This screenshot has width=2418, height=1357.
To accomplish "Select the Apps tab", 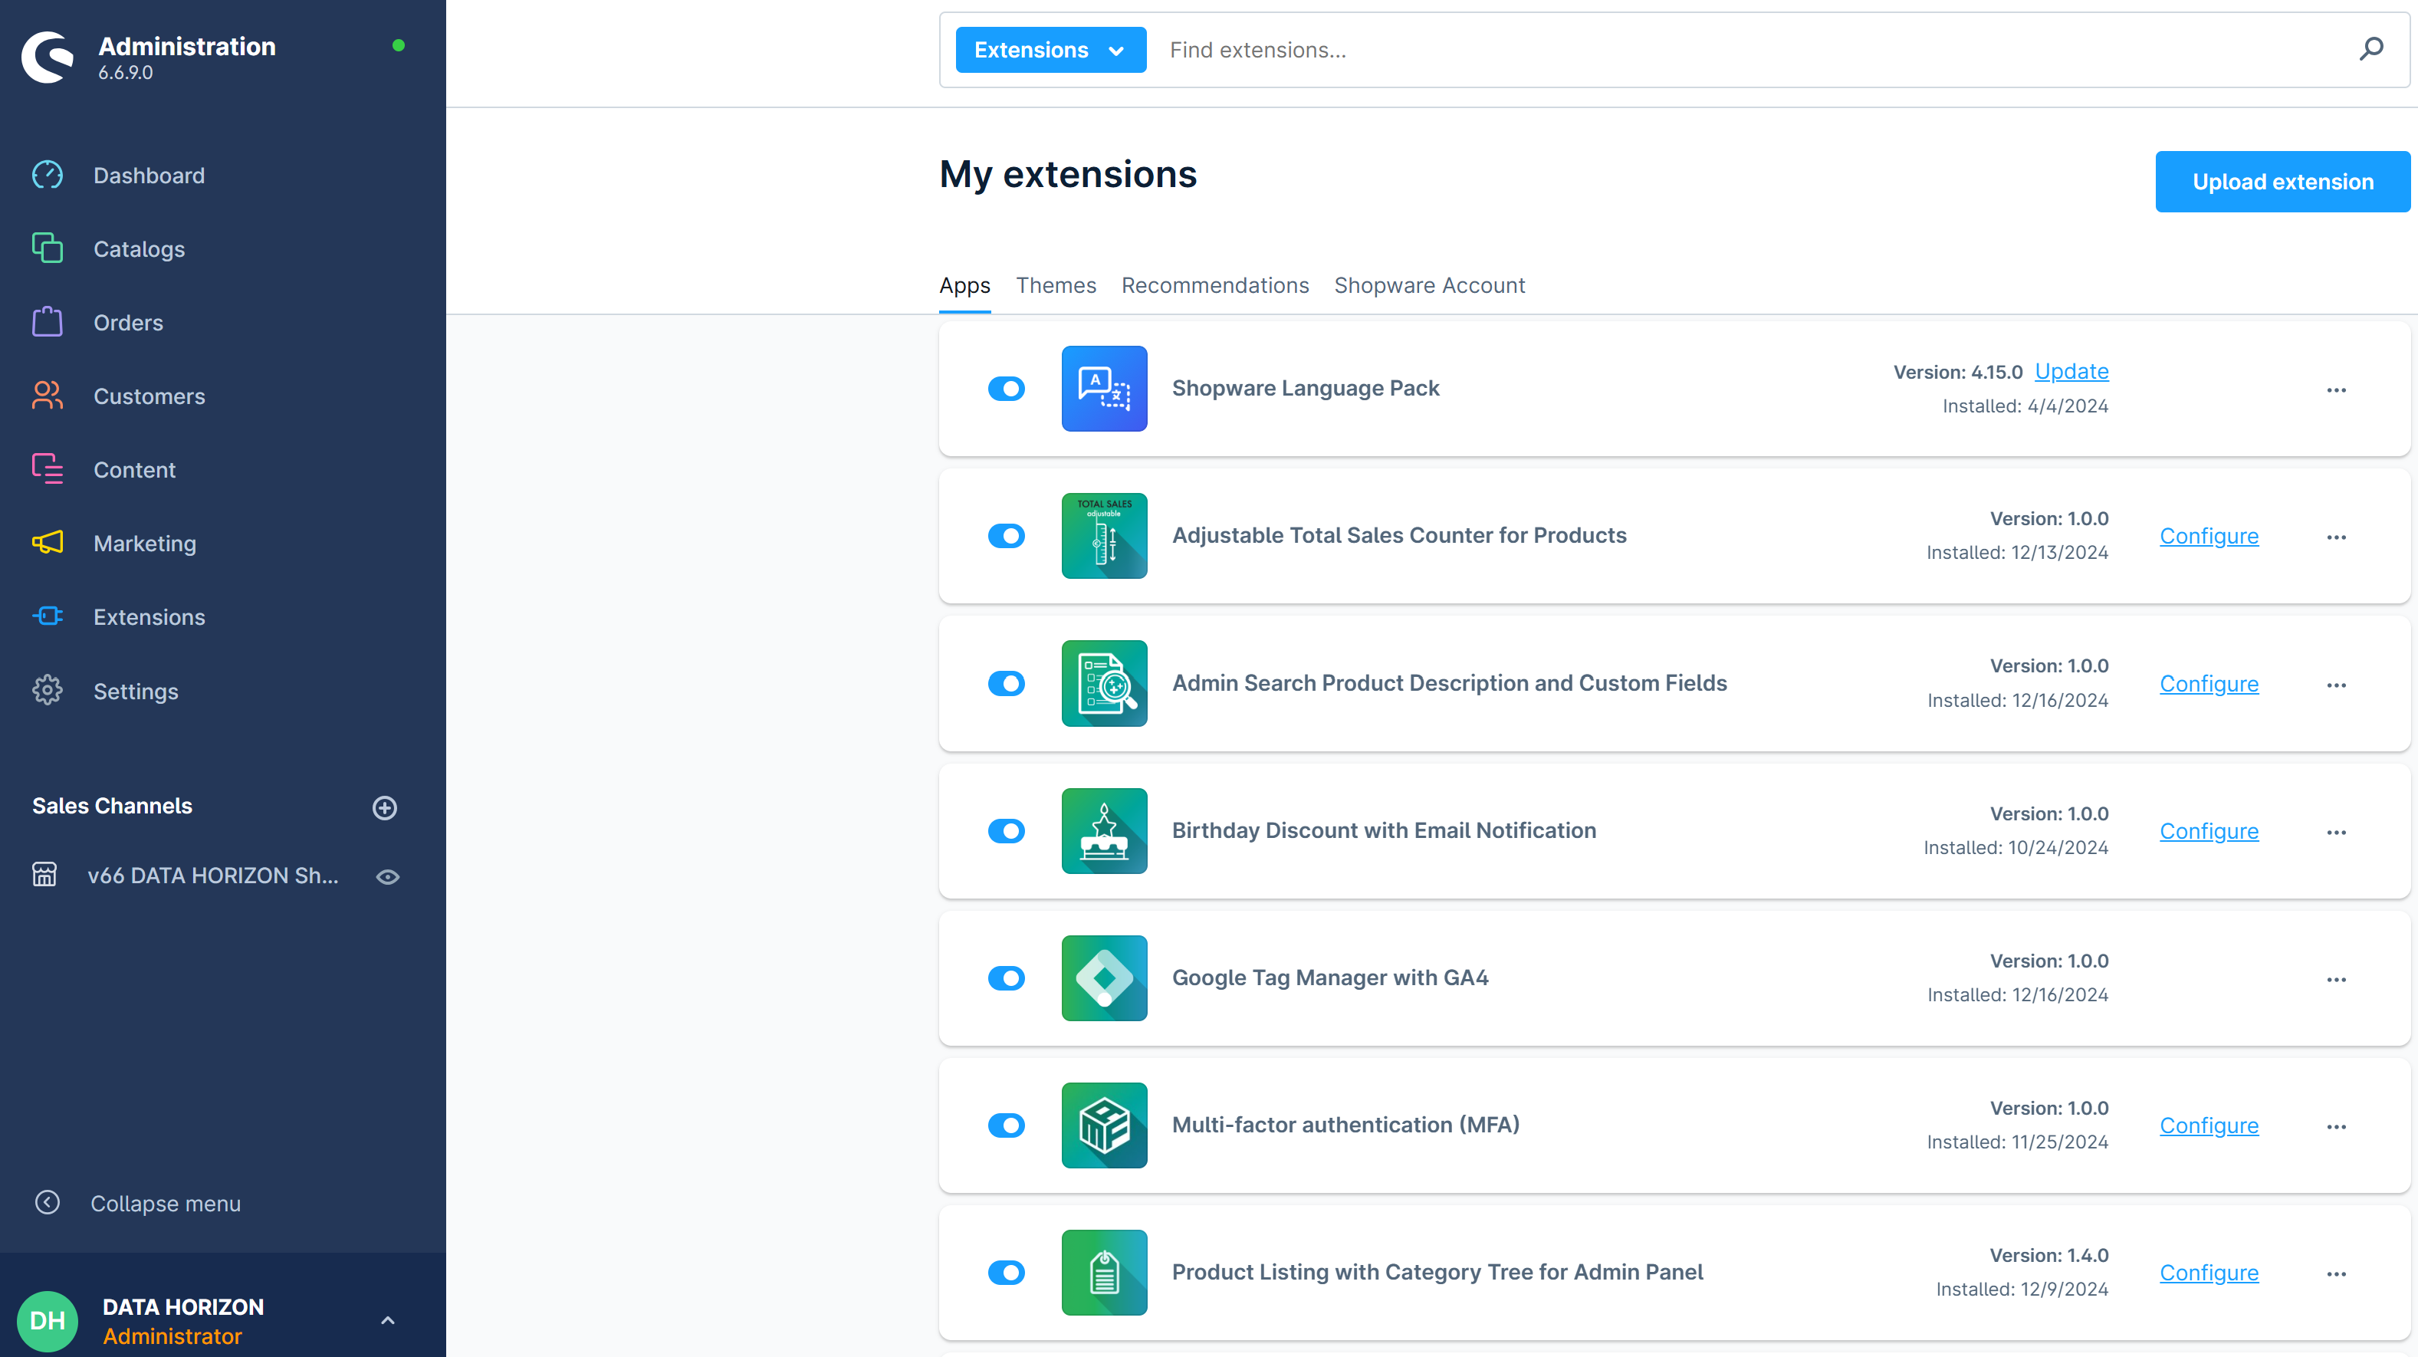I will pos(964,285).
